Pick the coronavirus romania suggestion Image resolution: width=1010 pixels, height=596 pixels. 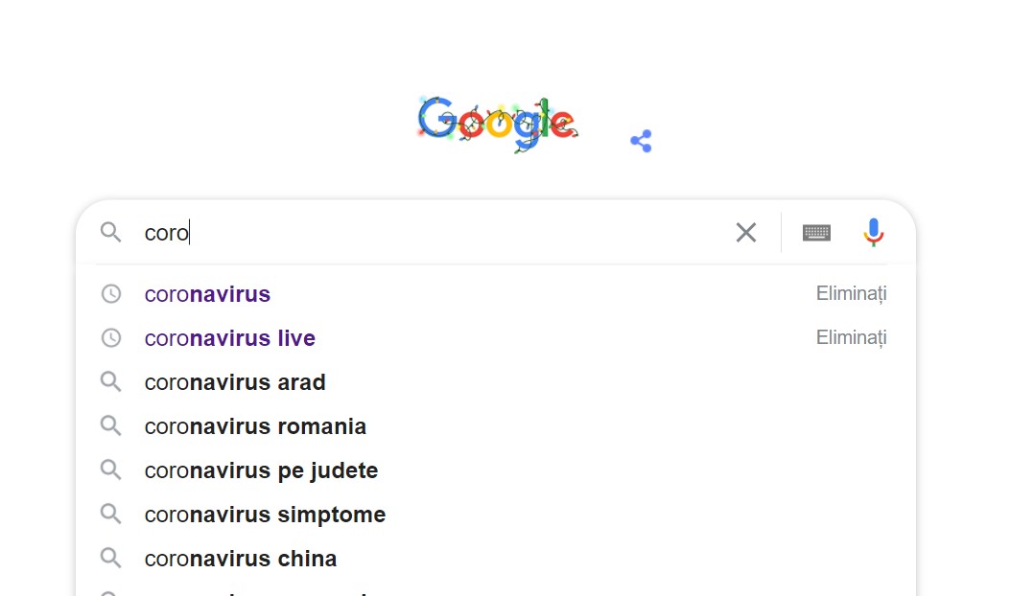[255, 426]
